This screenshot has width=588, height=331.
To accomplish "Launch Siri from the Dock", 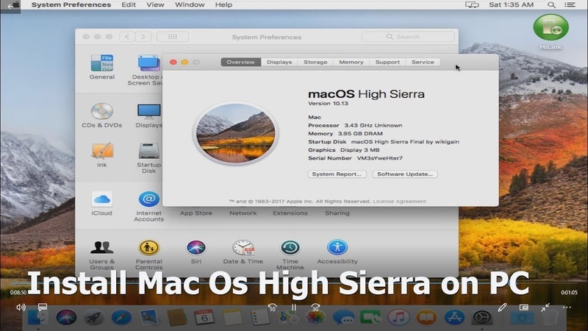I will tap(66, 317).
